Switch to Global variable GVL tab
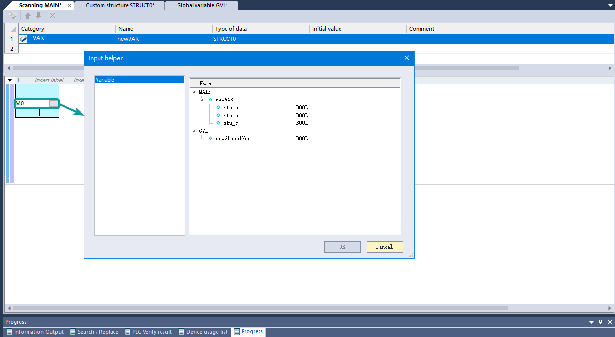 tap(202, 5)
